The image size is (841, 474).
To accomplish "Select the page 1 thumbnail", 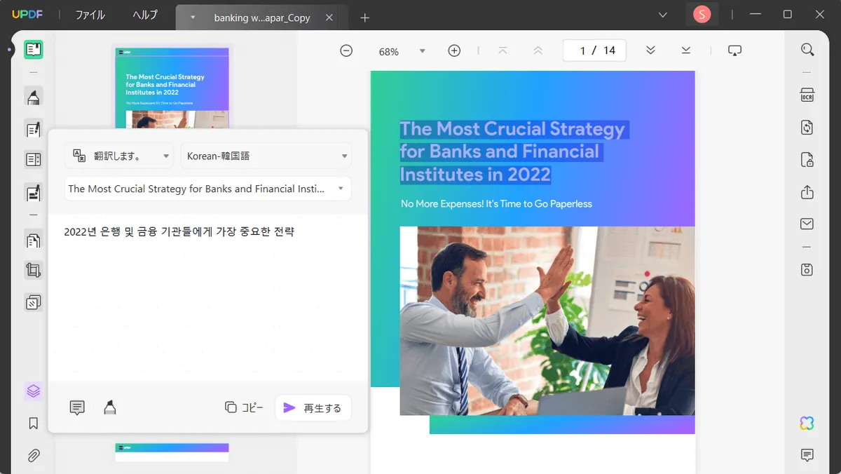I will [172, 88].
